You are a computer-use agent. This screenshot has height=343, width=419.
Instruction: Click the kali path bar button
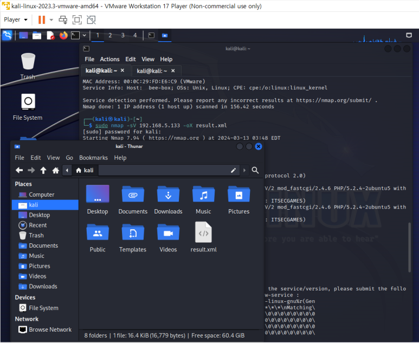85,170
